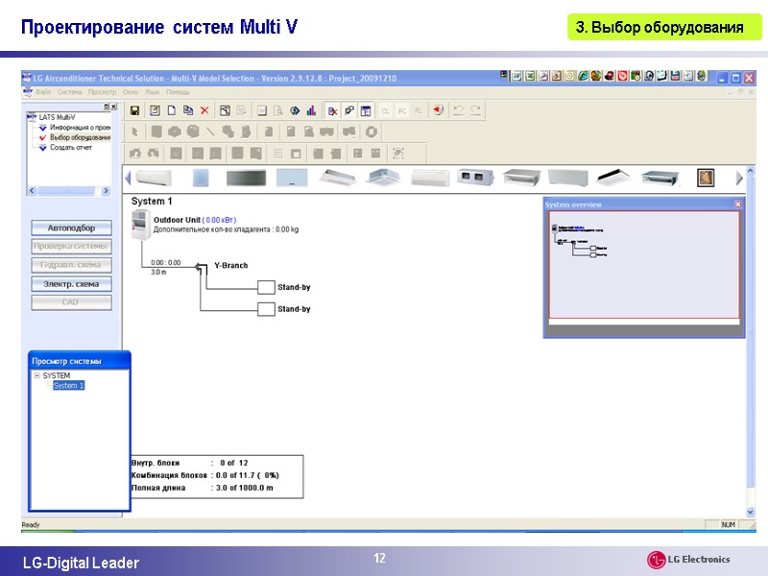The height and width of the screenshot is (576, 768).
Task: Click the colored bar chart icon
Action: [x=311, y=111]
